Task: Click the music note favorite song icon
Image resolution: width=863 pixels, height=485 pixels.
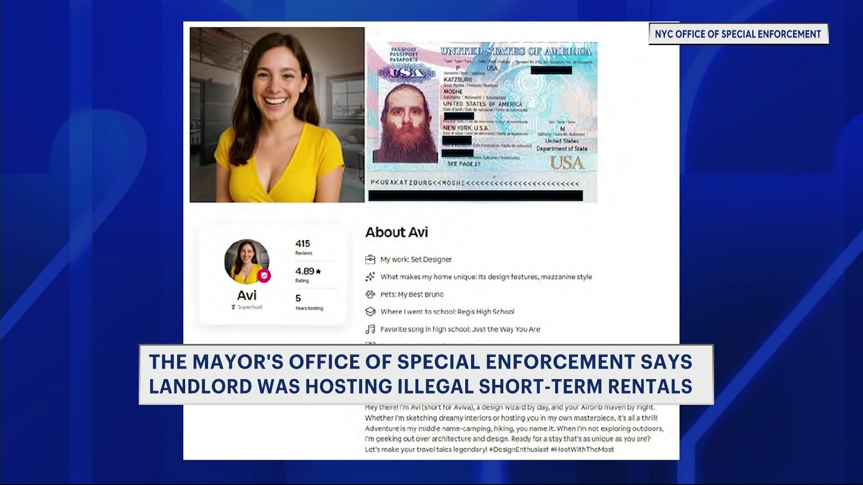Action: pyautogui.click(x=370, y=329)
